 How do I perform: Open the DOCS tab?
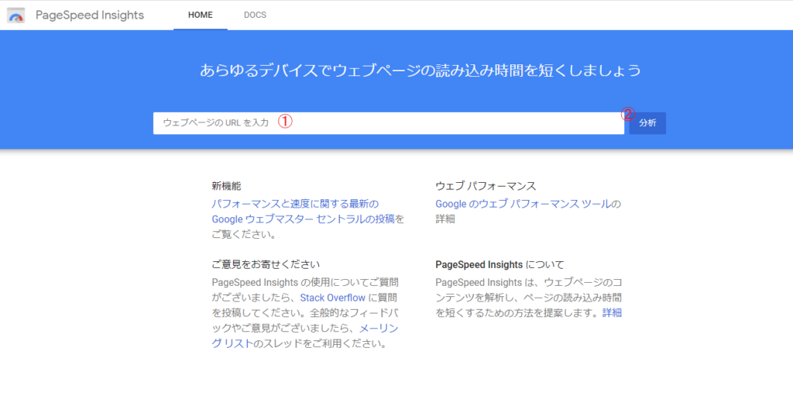[x=255, y=15]
